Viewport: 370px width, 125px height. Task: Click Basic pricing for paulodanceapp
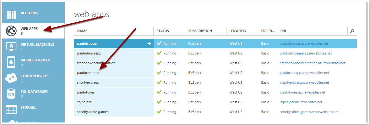click(x=265, y=53)
